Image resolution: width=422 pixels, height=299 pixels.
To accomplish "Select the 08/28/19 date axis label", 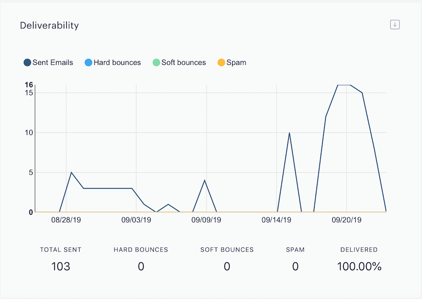I will tap(66, 220).
